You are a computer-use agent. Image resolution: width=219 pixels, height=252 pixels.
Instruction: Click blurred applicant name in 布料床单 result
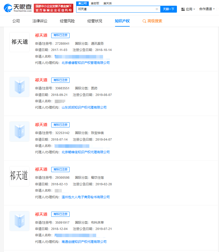75,235
